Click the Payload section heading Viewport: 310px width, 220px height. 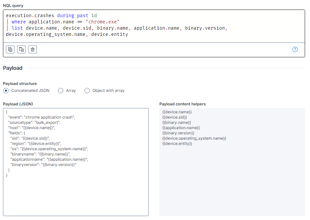(x=13, y=68)
